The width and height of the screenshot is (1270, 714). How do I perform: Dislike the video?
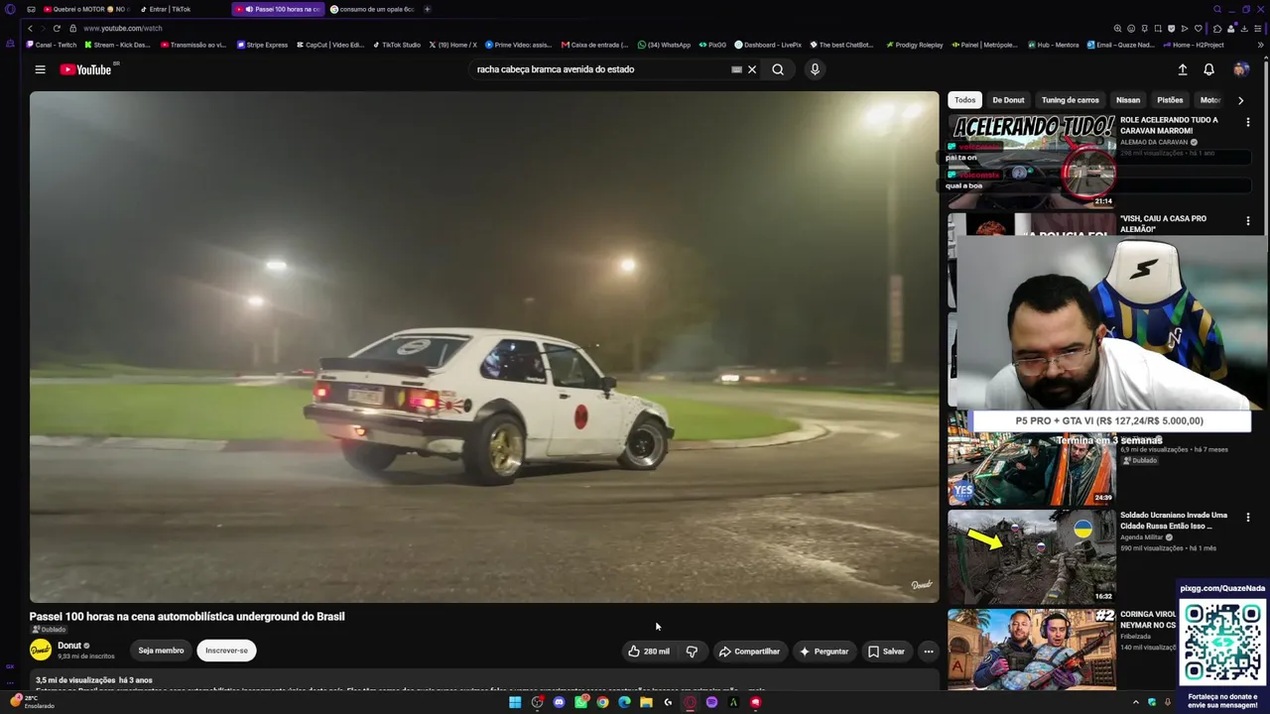[x=692, y=652]
